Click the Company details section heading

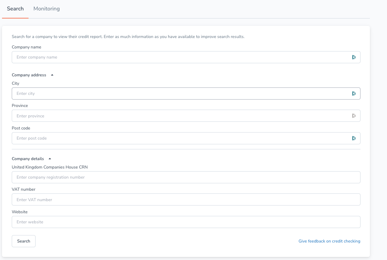coord(28,158)
